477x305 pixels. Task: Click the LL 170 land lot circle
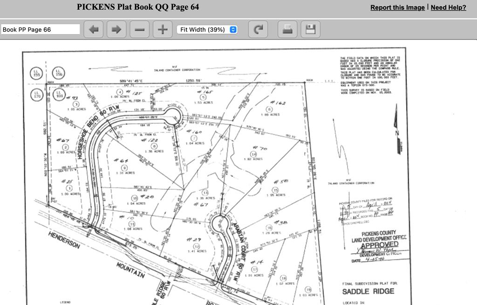[37, 95]
